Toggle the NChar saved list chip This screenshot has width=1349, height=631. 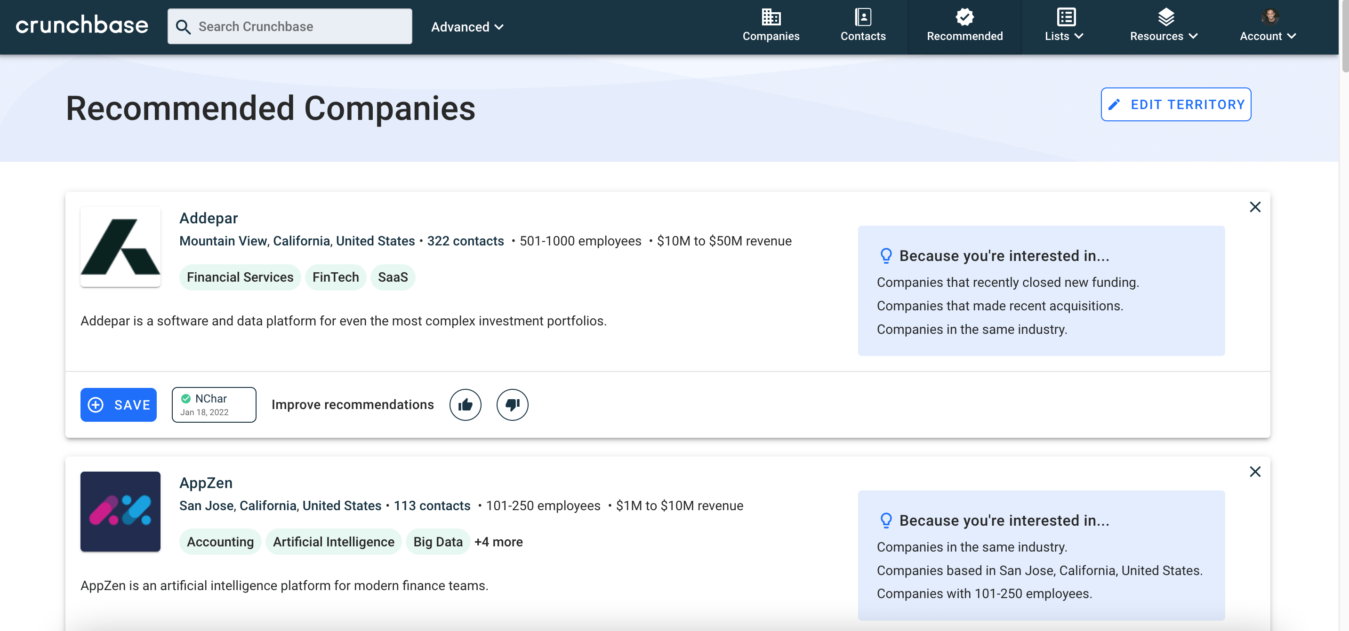214,404
